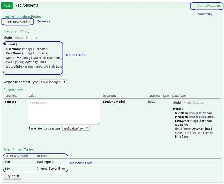Screen dimensions: 224x184
Task: Click the 'Internal Server Error' reason text
Action: 51,168
